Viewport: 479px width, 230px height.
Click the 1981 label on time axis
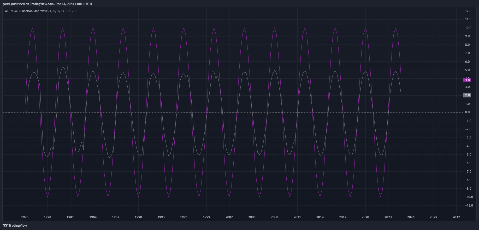coord(70,217)
